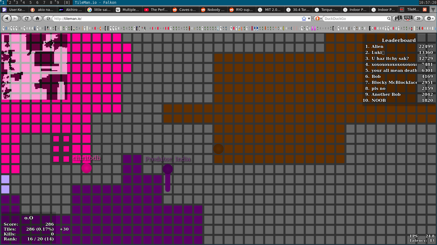Click the purple Predator_India player circle
This screenshot has height=245, width=437.
pos(168,169)
